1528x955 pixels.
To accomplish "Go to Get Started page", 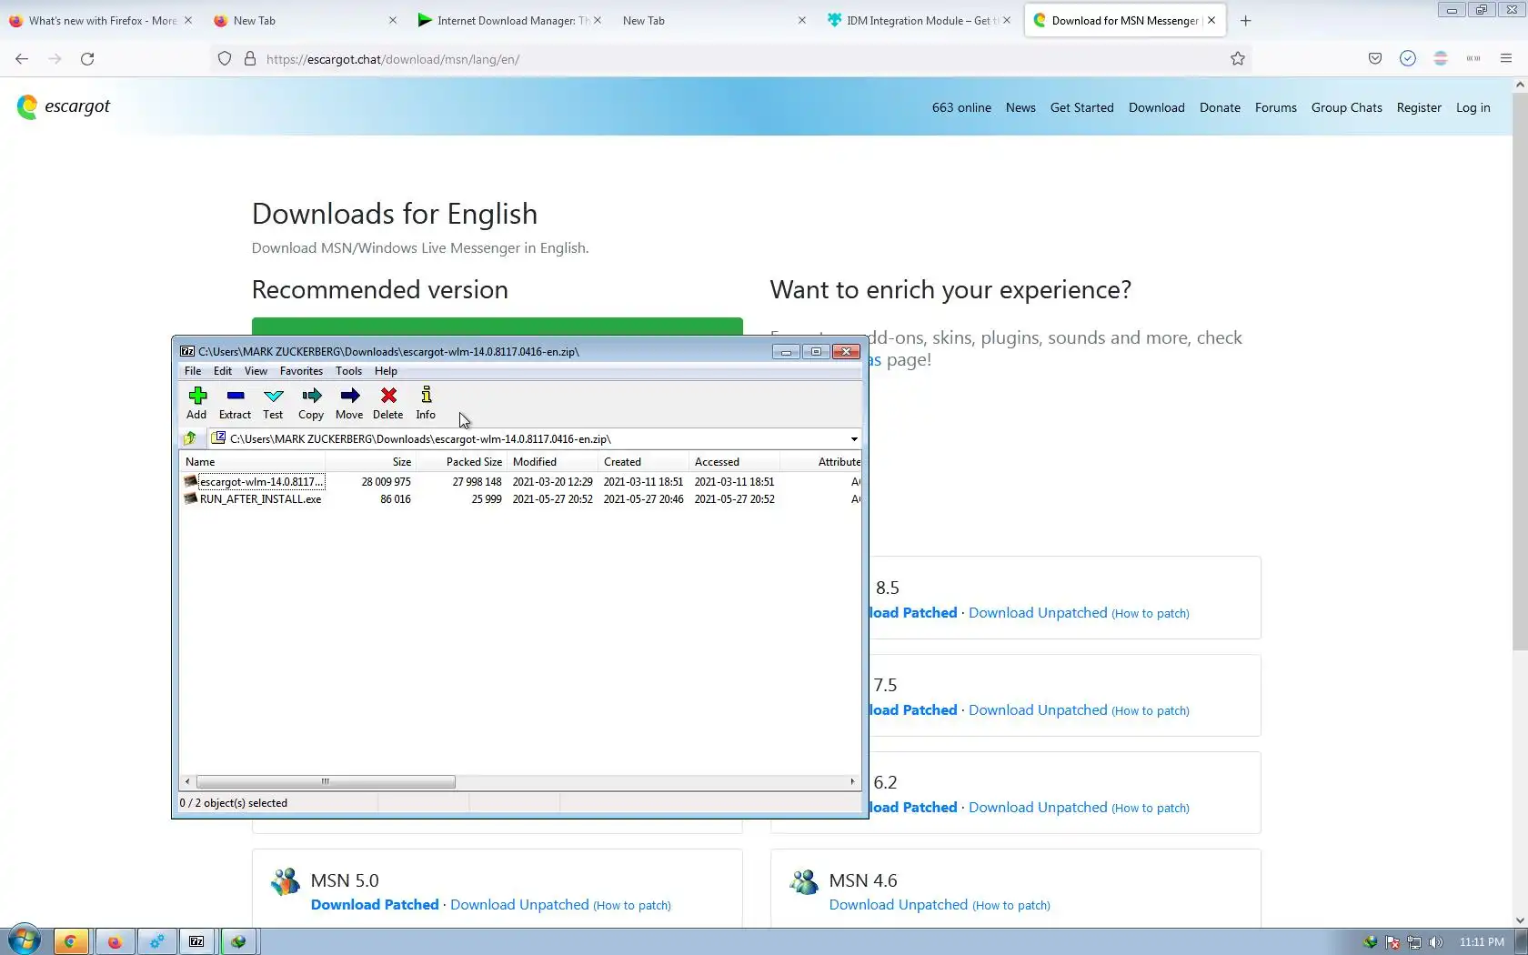I will tap(1082, 107).
